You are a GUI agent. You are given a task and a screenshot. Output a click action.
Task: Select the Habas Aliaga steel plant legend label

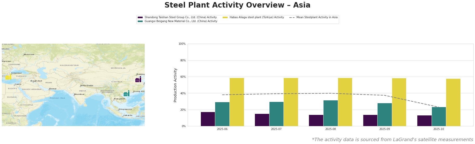pyautogui.click(x=257, y=17)
